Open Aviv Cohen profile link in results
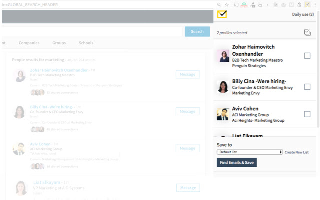The width and height of the screenshot is (320, 200). pyautogui.click(x=40, y=144)
